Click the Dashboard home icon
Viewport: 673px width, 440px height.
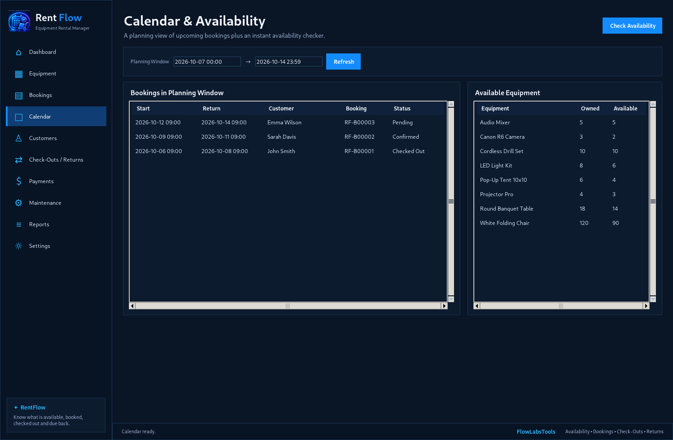click(x=18, y=53)
